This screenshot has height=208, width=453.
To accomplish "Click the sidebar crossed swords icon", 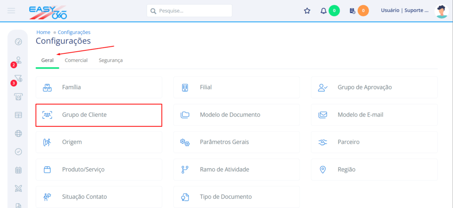I will (x=19, y=189).
